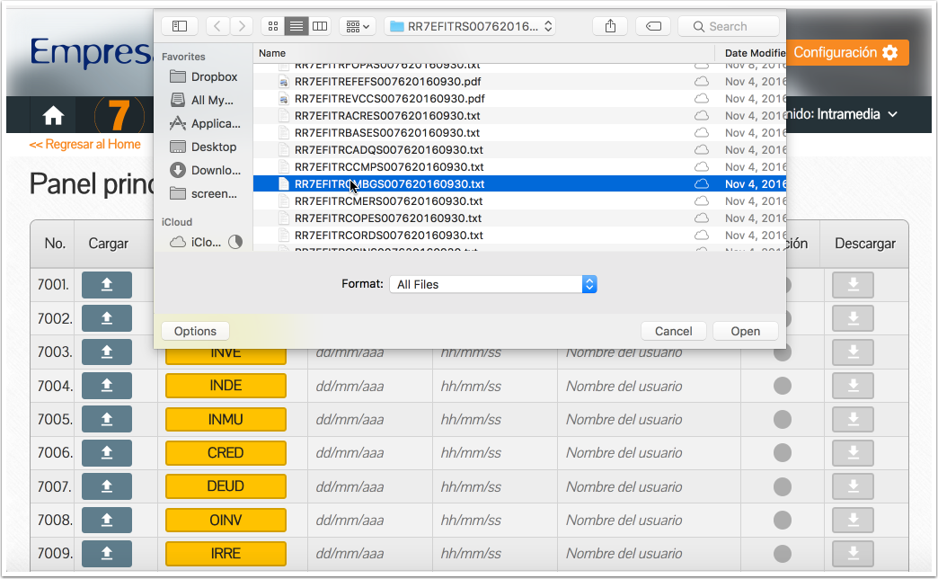
Task: Click the back arrow in file dialog
Action: (x=218, y=26)
